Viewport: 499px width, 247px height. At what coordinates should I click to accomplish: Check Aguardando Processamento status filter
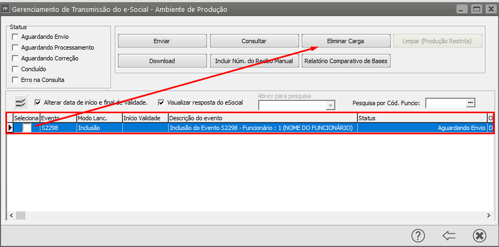[x=15, y=47]
